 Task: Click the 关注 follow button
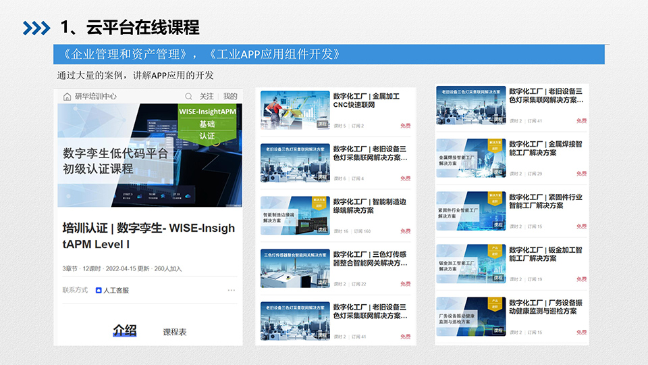[x=207, y=97]
